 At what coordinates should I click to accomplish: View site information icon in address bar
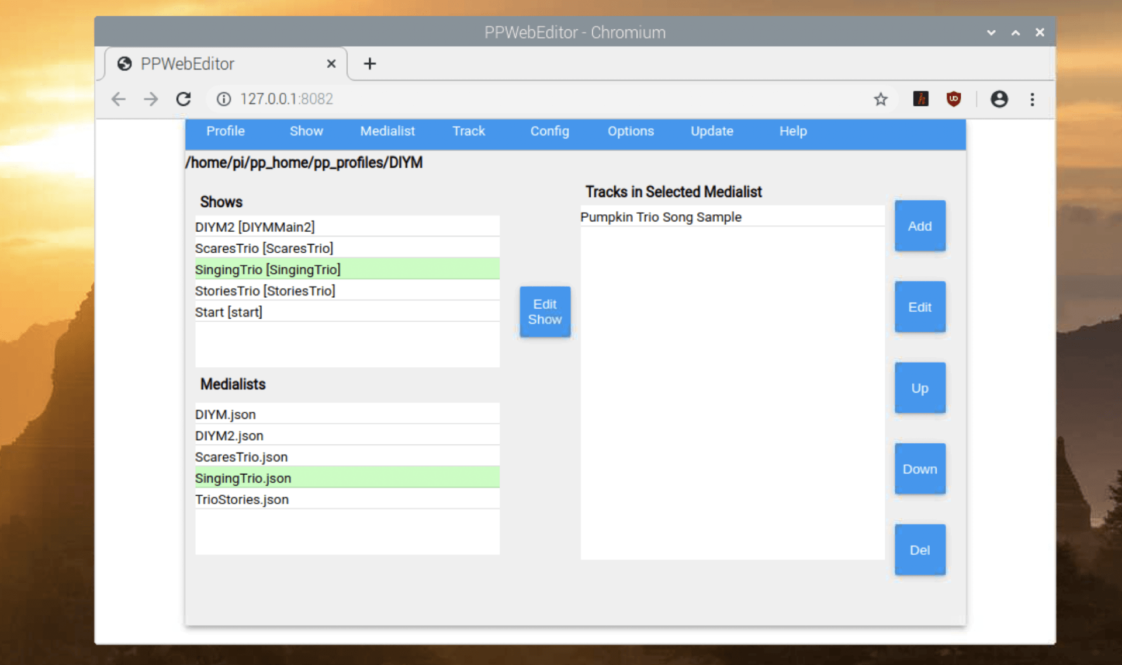[x=224, y=99]
